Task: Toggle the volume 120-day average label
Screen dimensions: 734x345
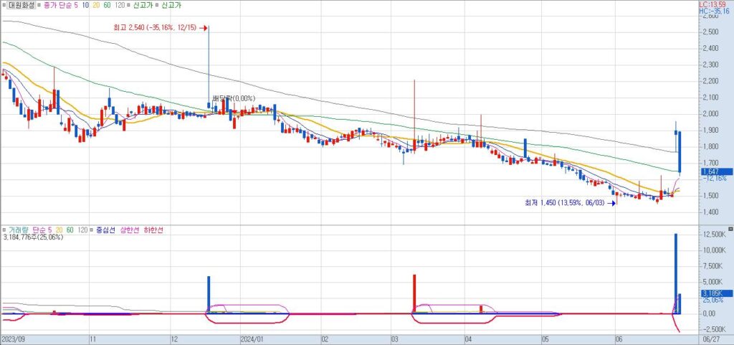Action: pyautogui.click(x=82, y=230)
